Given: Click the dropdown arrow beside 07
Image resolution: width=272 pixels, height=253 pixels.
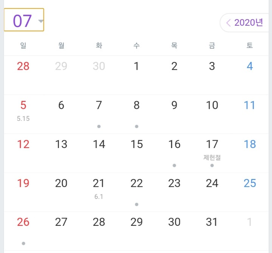Looking at the screenshot, I should 41,21.
